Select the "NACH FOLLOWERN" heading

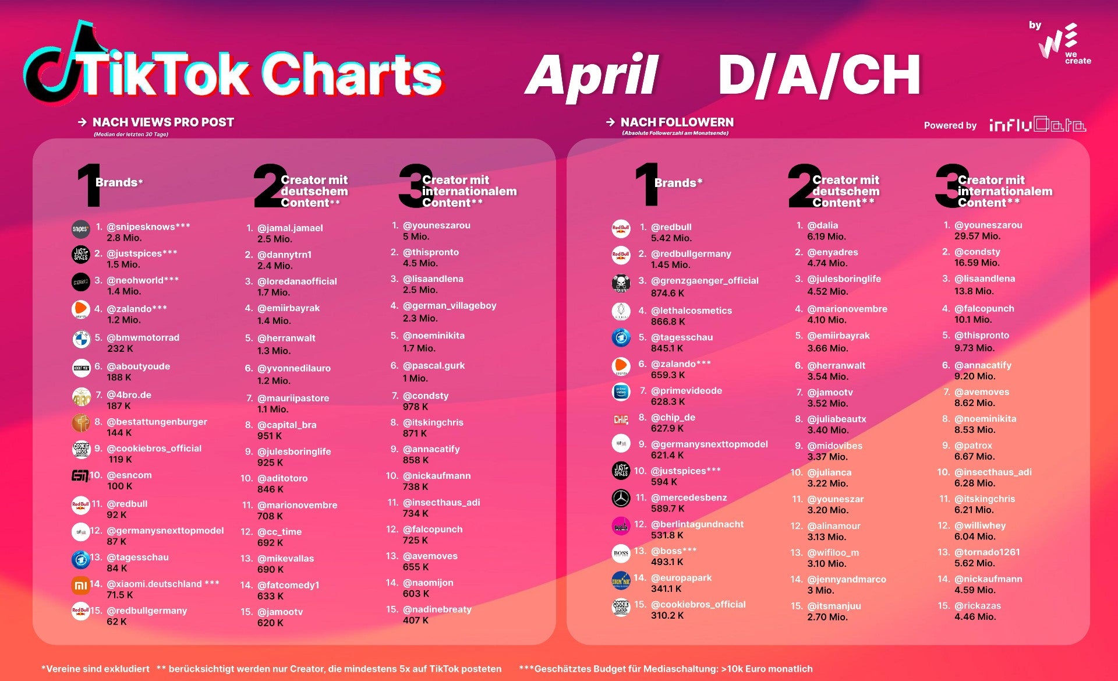click(x=677, y=122)
